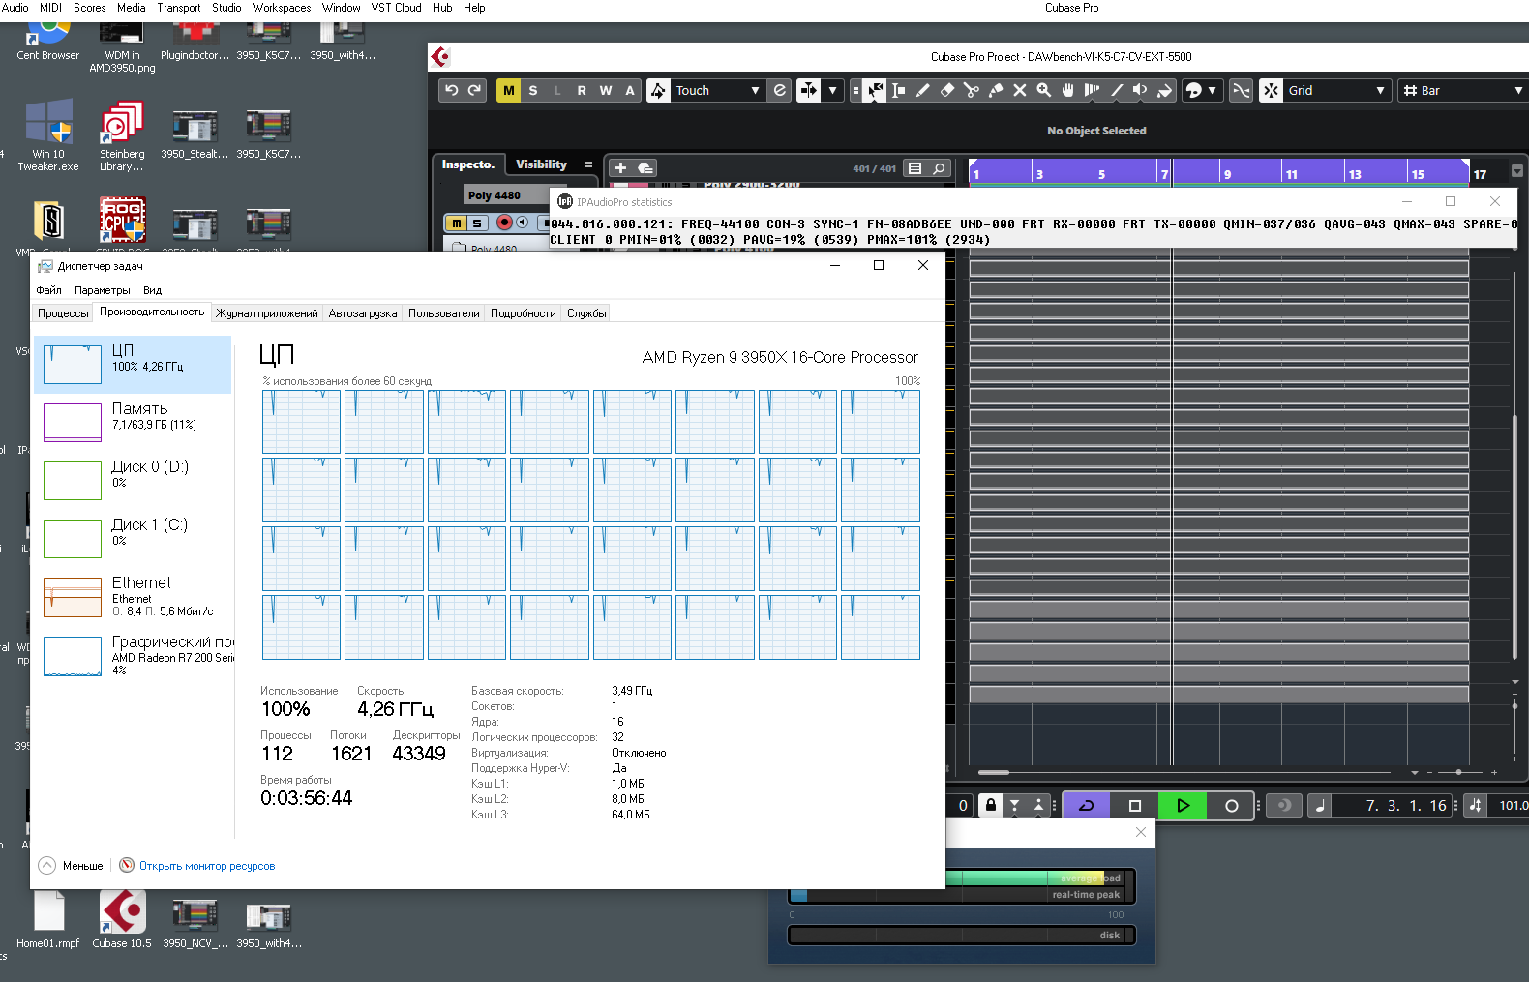Select Ethernet in the performance sidebar

click(x=133, y=597)
